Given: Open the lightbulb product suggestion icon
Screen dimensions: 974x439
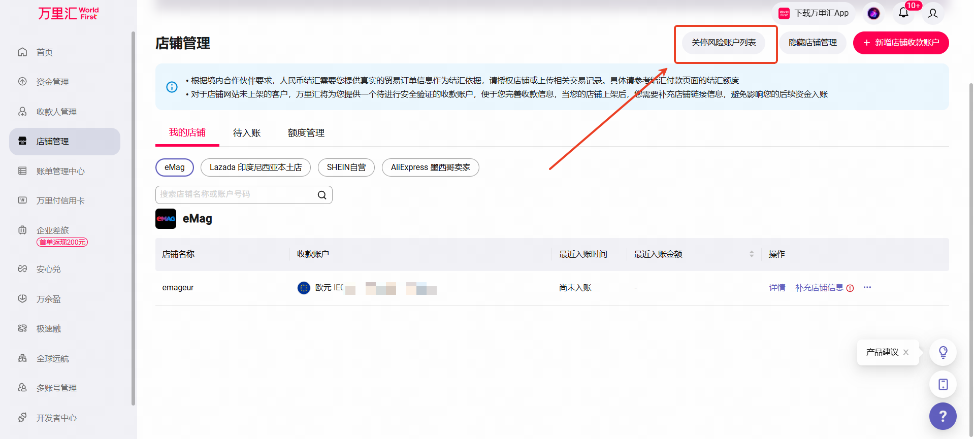Looking at the screenshot, I should pos(943,352).
